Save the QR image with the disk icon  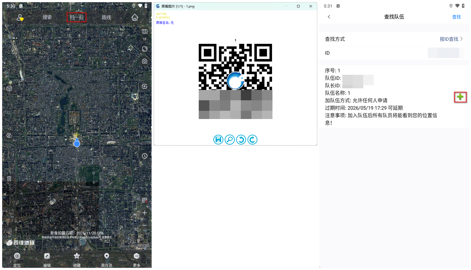[218, 140]
